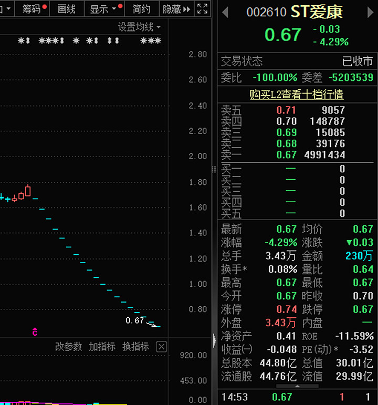Click the magenta C marker on chart

35,331
